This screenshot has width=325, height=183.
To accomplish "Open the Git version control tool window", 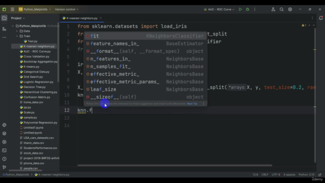I will 4,167.
